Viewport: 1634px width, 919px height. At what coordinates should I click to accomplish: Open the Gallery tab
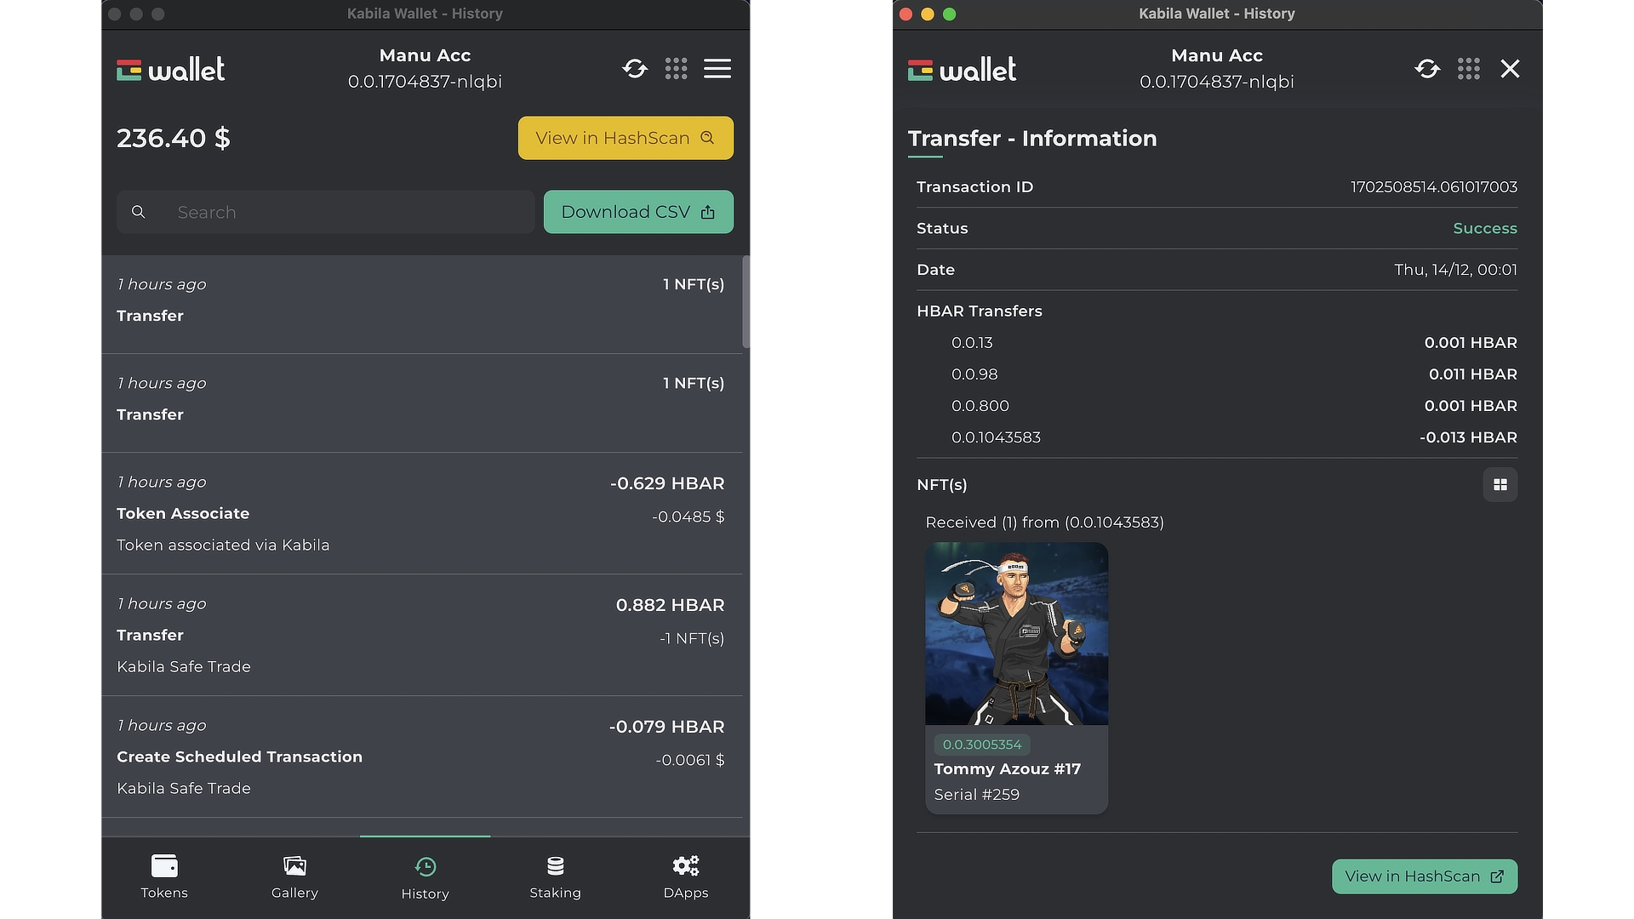point(294,877)
